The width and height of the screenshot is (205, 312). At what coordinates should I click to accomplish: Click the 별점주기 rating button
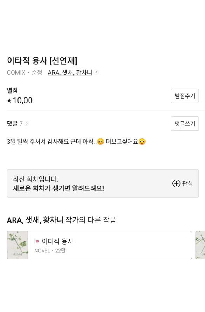point(185,96)
